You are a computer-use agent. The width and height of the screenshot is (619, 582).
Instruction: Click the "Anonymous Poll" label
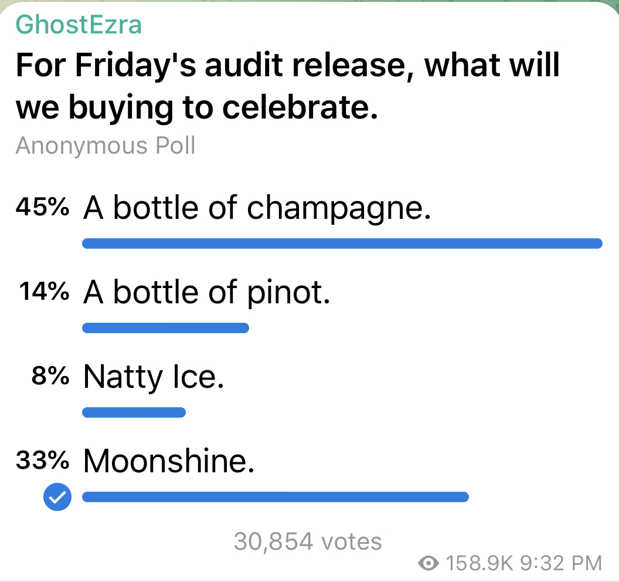[x=106, y=145]
